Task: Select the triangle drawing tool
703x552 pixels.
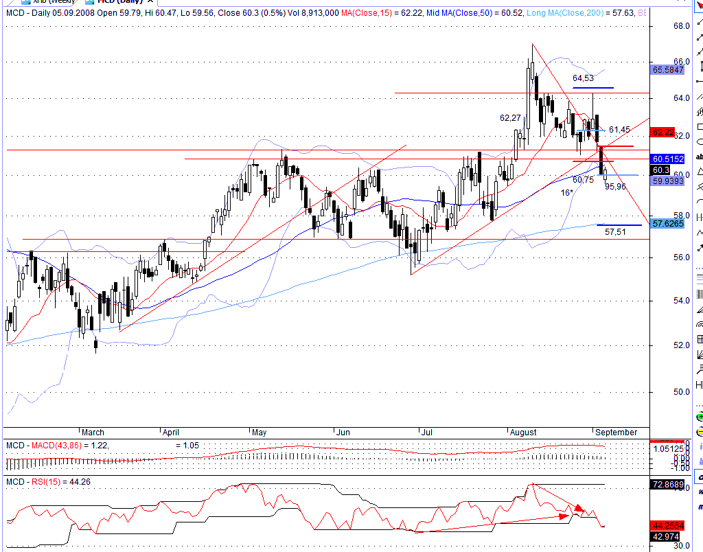Action: [x=700, y=171]
